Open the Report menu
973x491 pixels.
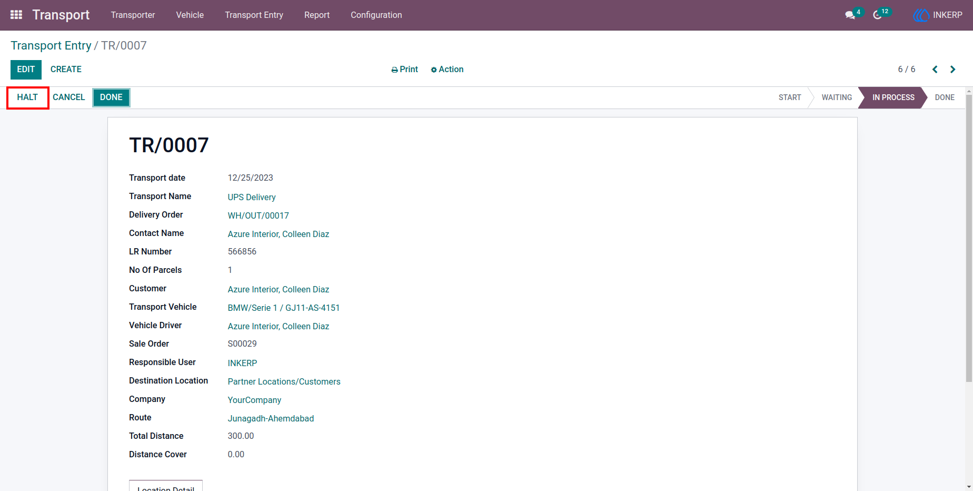click(x=317, y=15)
